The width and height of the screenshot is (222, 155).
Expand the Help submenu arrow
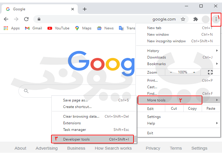217,123
